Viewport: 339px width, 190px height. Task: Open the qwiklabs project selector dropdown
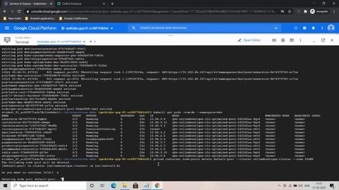click(x=87, y=28)
